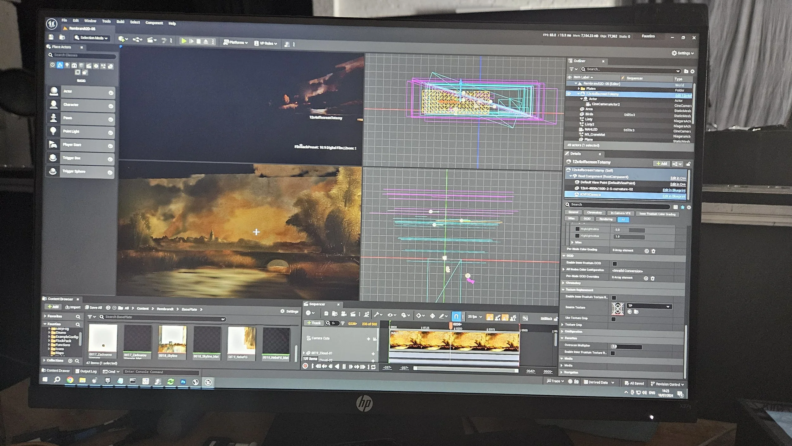Screen dimensions: 792x446
Task: Open the Window menu
Action: click(90, 21)
